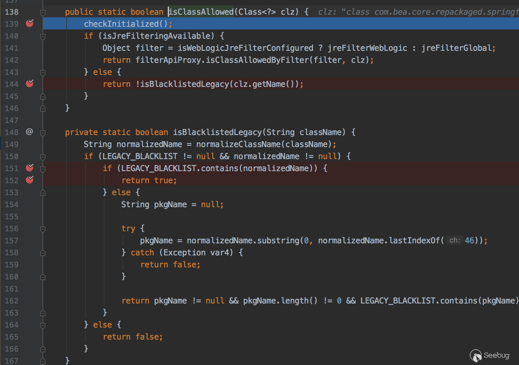Click line number 142 in the gutter

coord(12,60)
